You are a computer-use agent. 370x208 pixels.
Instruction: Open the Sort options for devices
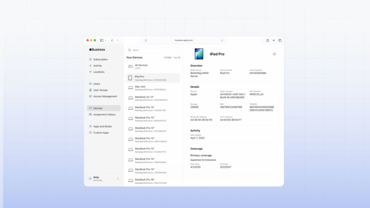coord(177,57)
